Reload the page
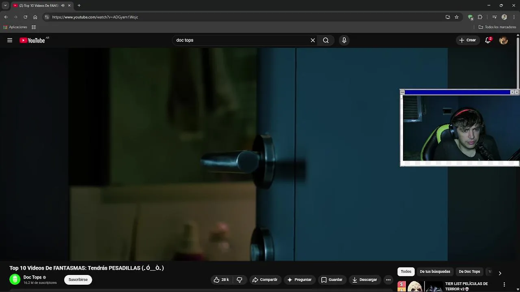 25,17
